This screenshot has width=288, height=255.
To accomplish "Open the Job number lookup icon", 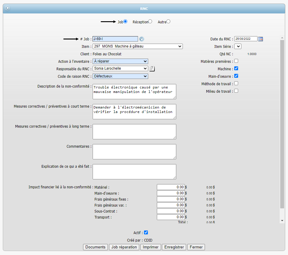I will 142,39.
